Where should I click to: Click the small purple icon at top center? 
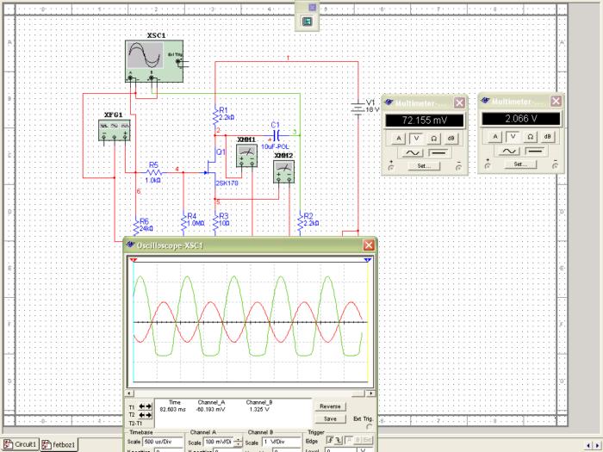(312, 7)
